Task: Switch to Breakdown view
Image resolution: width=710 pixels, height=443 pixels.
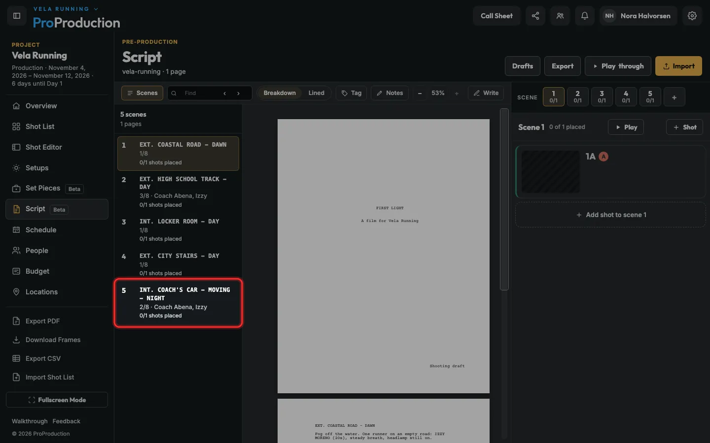Action: tap(280, 93)
